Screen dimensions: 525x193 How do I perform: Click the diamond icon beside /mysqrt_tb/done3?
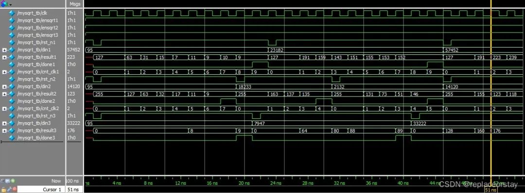tap(12, 138)
